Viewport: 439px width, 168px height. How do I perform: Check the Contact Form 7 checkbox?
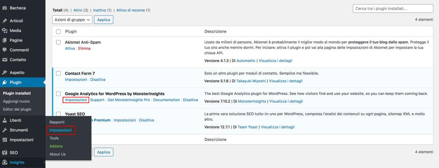58,73
